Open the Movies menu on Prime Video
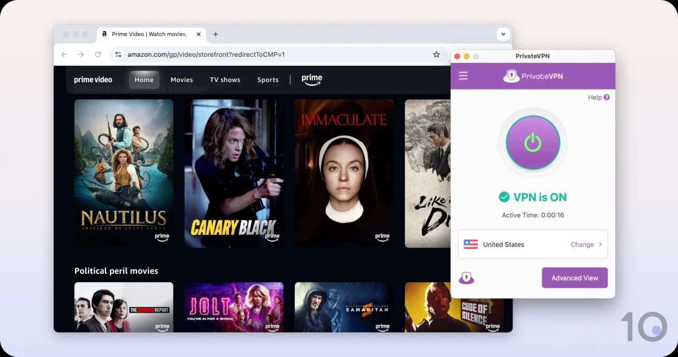This screenshot has width=678, height=357. tap(182, 80)
